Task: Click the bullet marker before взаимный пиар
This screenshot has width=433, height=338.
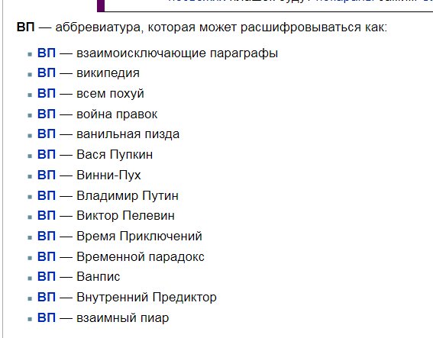Action: pos(30,319)
